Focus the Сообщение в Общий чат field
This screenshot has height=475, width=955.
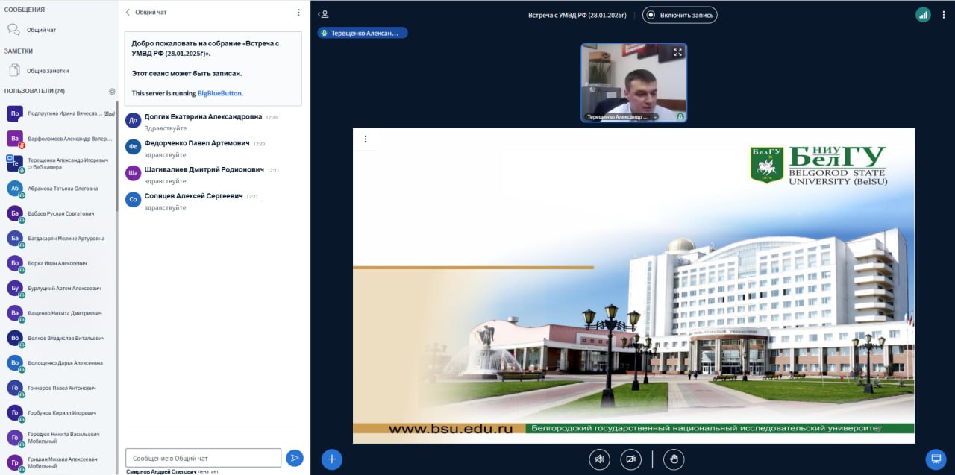click(204, 458)
